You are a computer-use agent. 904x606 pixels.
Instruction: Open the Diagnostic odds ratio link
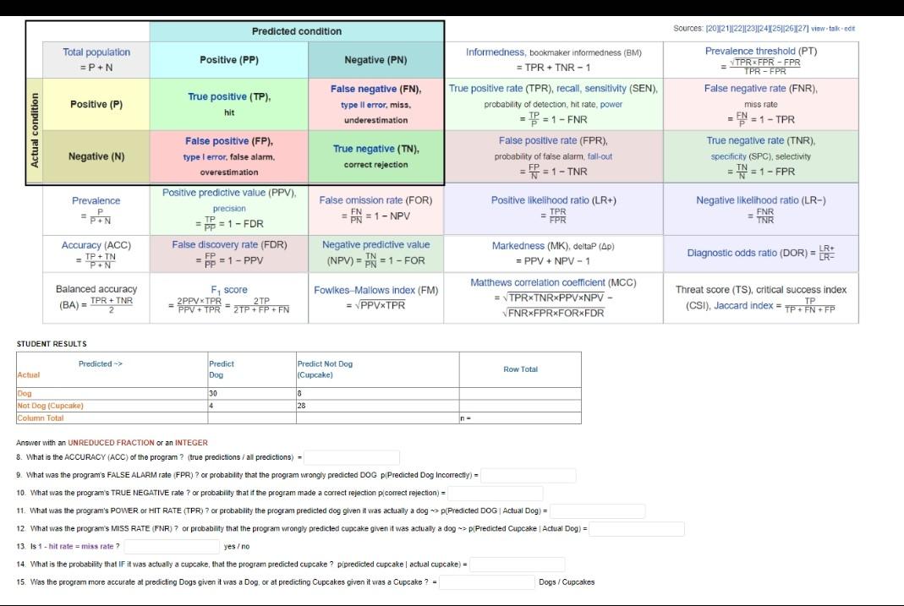[731, 253]
